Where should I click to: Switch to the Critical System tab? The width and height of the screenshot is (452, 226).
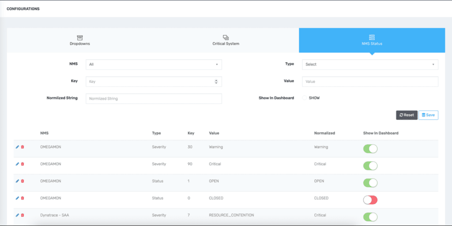tap(226, 40)
